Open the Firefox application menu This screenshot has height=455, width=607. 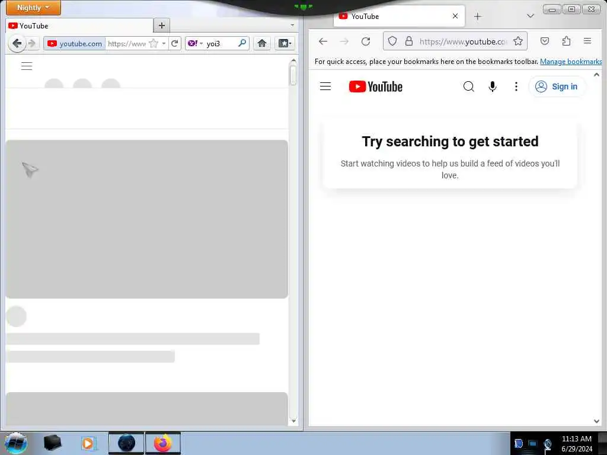coord(587,41)
